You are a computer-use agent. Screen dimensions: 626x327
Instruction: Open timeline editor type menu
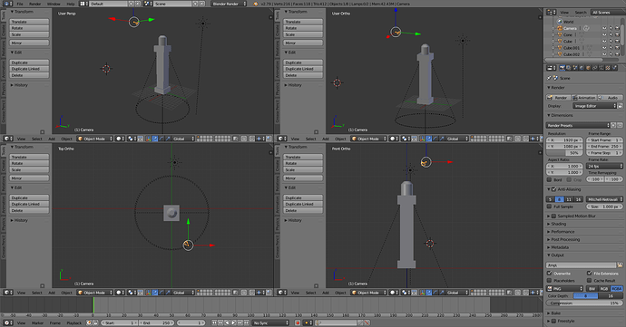[x=8, y=322]
